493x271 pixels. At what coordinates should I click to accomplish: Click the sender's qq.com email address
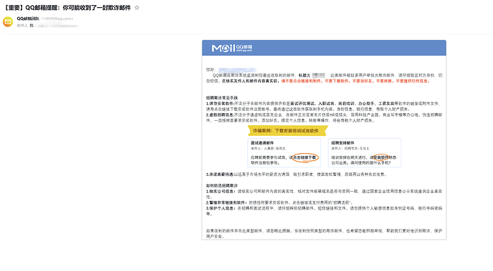click(57, 19)
